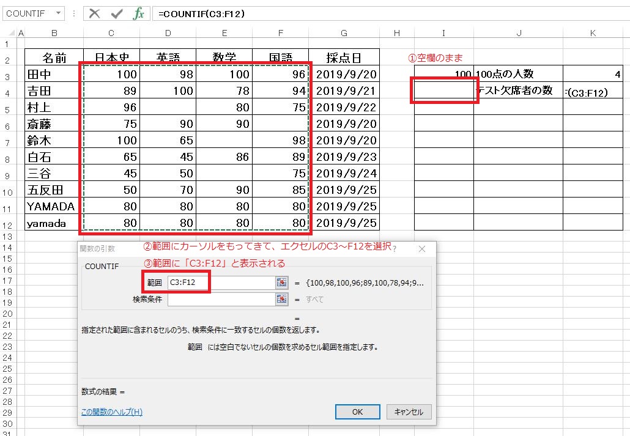This screenshot has width=630, height=436.
Task: Click collapse dialog icon beside 範囲 field
Action: tap(281, 283)
